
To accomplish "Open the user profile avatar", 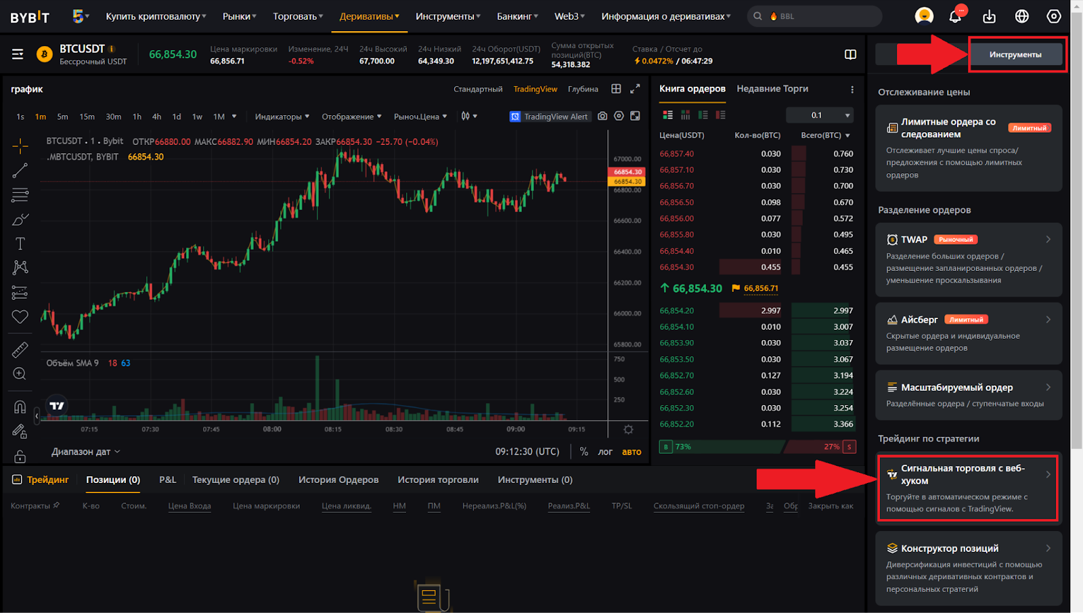I will tap(924, 16).
